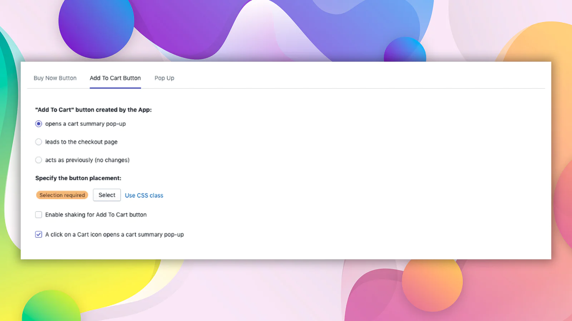Click the Select button for button placement

pyautogui.click(x=107, y=195)
